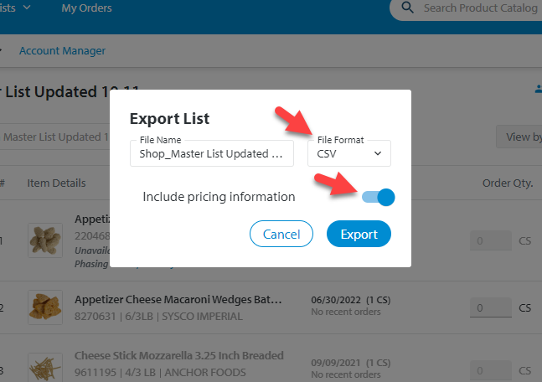Click first item's order quantity field

[491, 240]
